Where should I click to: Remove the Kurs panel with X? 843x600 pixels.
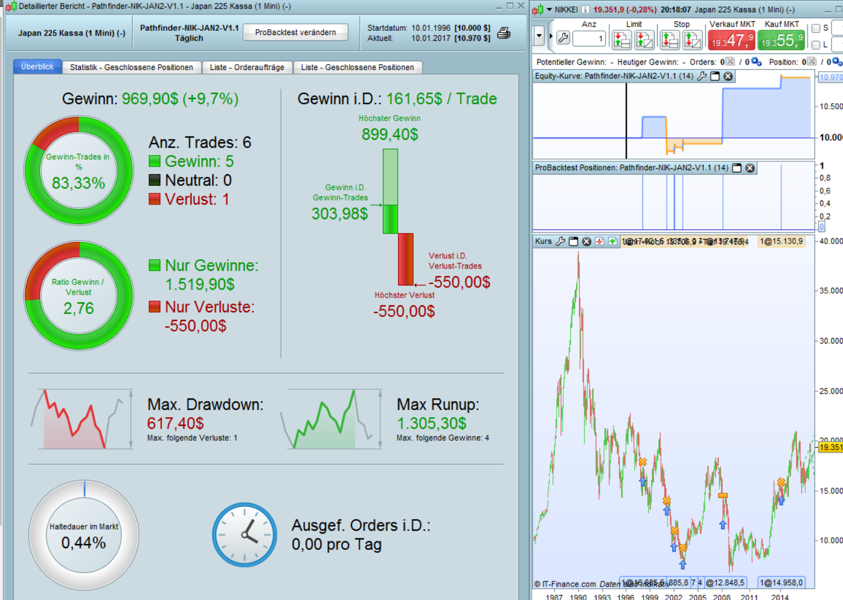click(586, 241)
